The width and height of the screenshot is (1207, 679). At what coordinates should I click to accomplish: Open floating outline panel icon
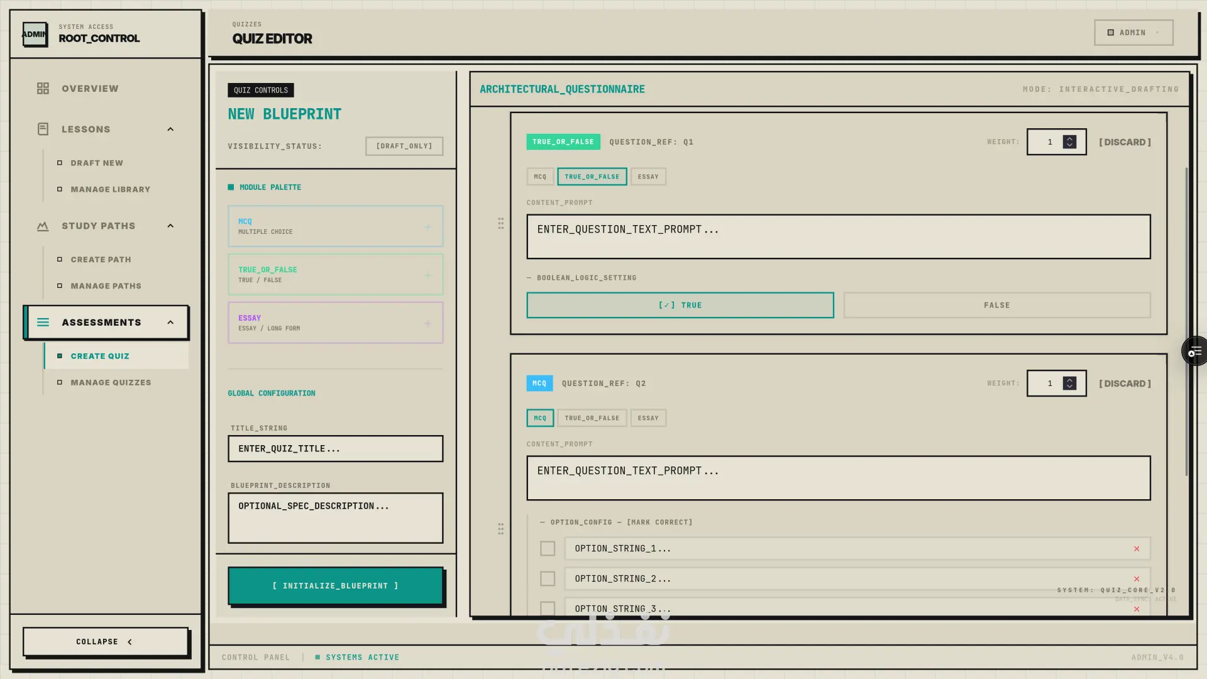tap(1194, 351)
